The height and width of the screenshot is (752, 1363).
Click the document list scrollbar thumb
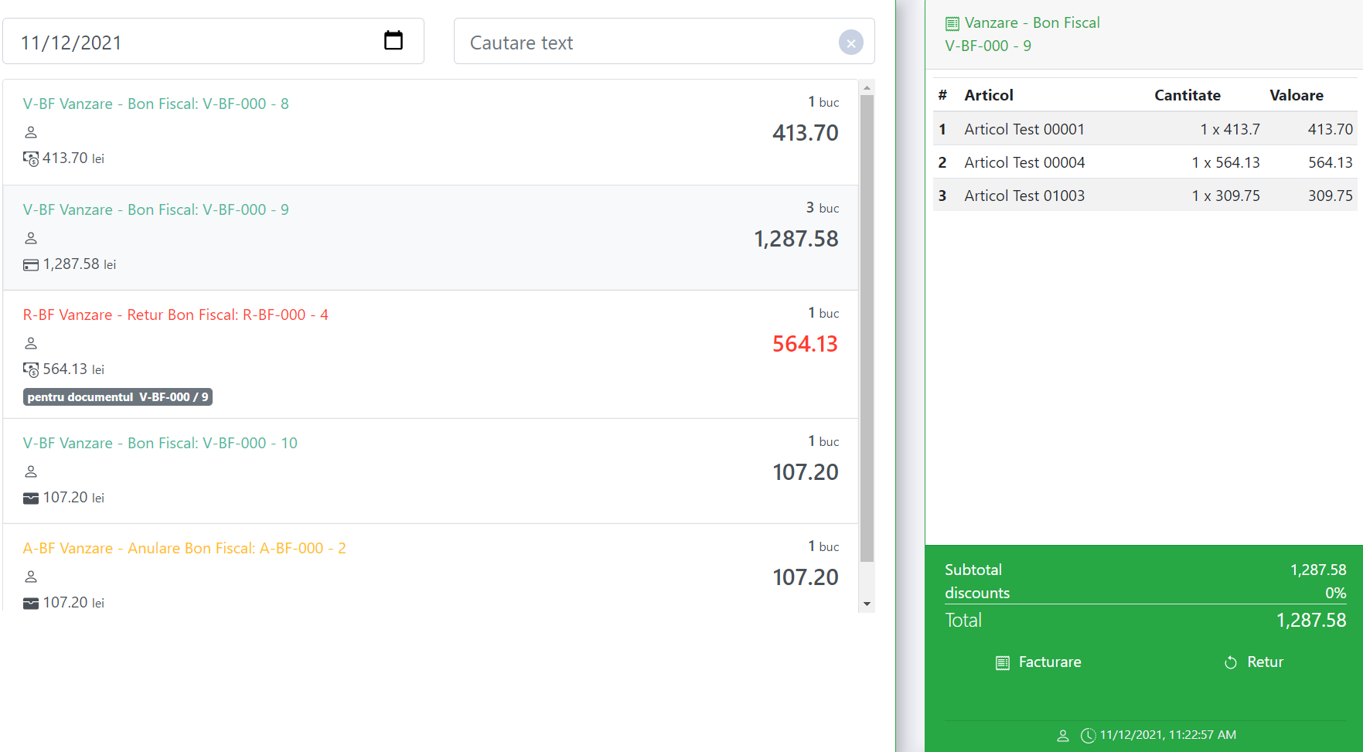[867, 328]
